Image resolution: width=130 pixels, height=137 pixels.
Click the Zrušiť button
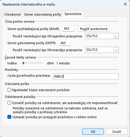[117, 132]
